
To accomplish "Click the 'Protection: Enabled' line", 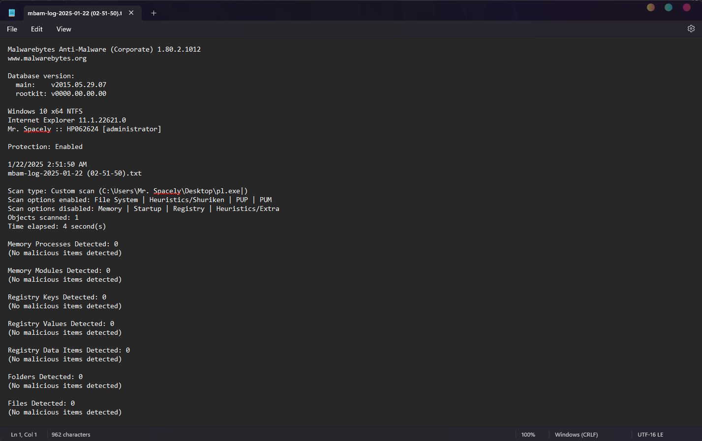I will (x=45, y=147).
